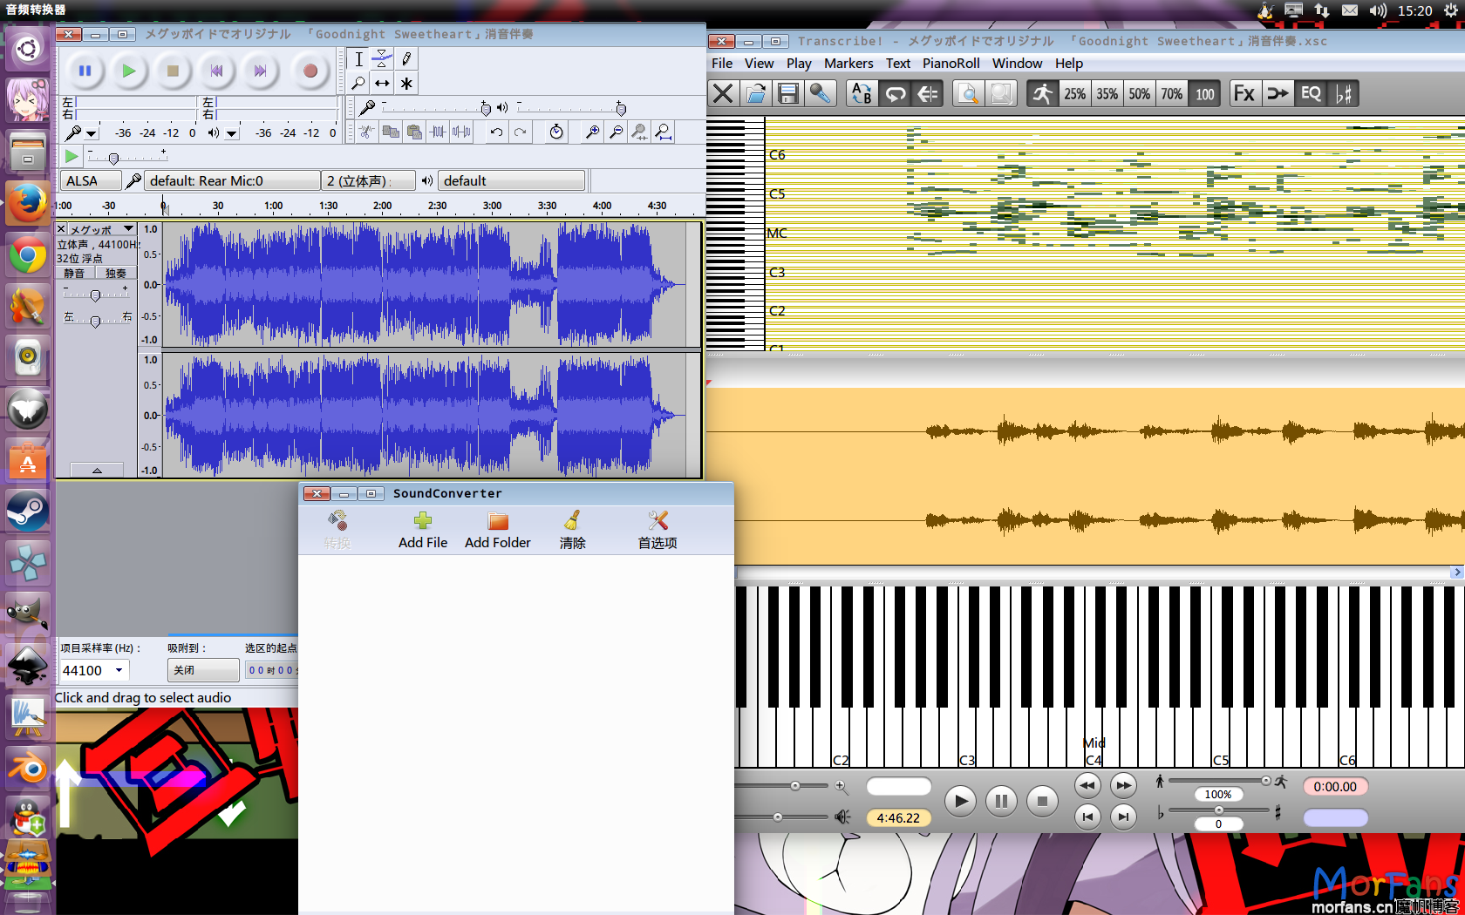Toggle the EQ button in Transcribe toolbar
The image size is (1465, 915).
1311,93
